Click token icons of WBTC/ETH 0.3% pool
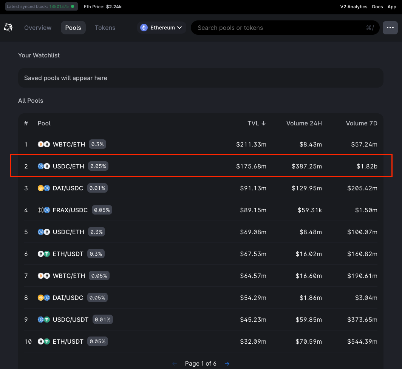Viewport: 402px width, 369px height. [44, 144]
